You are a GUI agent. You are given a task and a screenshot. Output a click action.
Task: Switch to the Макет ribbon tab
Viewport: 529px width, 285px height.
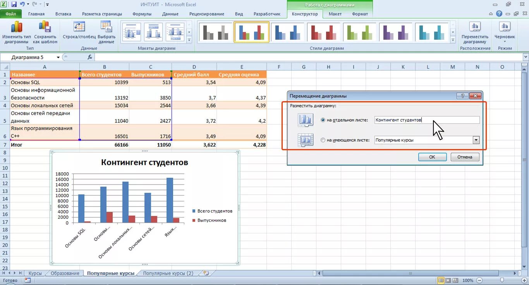tap(335, 14)
